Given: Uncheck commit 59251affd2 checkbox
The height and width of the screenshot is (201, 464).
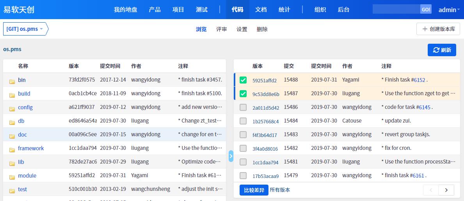Looking at the screenshot, I should click(x=243, y=80).
